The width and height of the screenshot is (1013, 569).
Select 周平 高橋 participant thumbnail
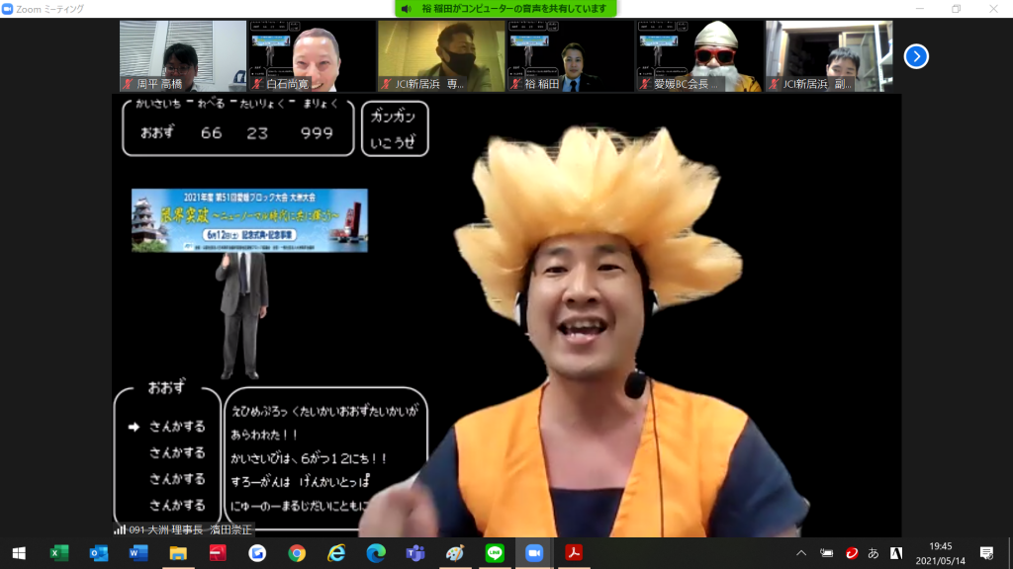183,55
